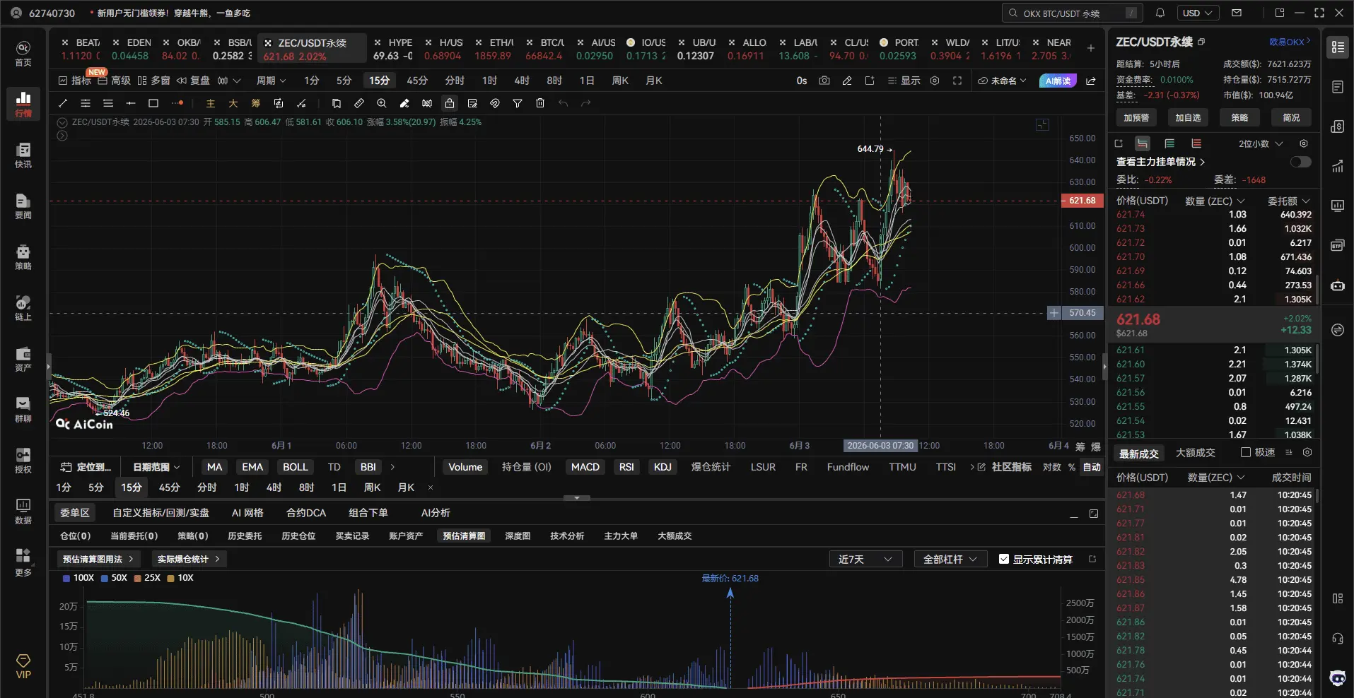Open the 预估清算图用法 link
This screenshot has height=698, width=1354.
pos(98,559)
